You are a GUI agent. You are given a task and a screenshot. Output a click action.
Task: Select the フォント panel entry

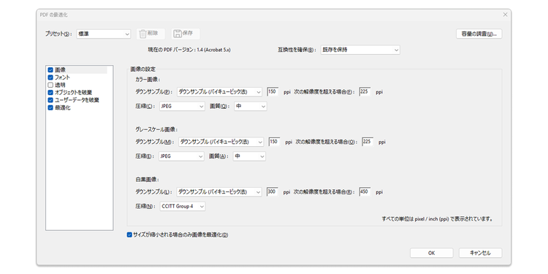[62, 77]
